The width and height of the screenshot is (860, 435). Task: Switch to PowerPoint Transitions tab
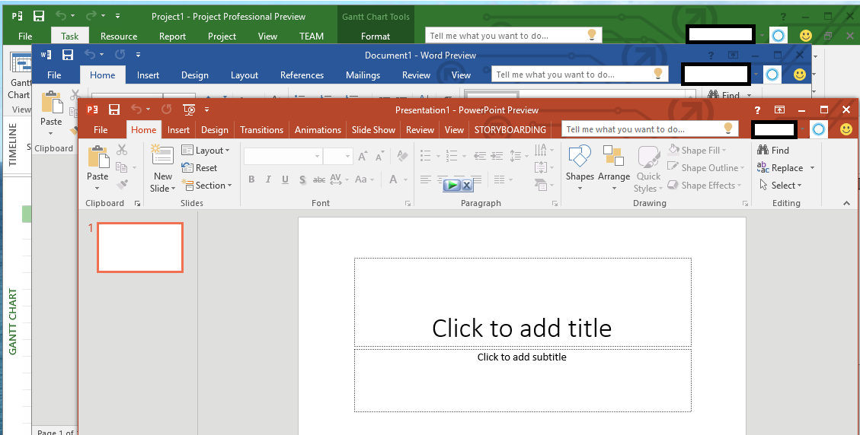pos(261,130)
